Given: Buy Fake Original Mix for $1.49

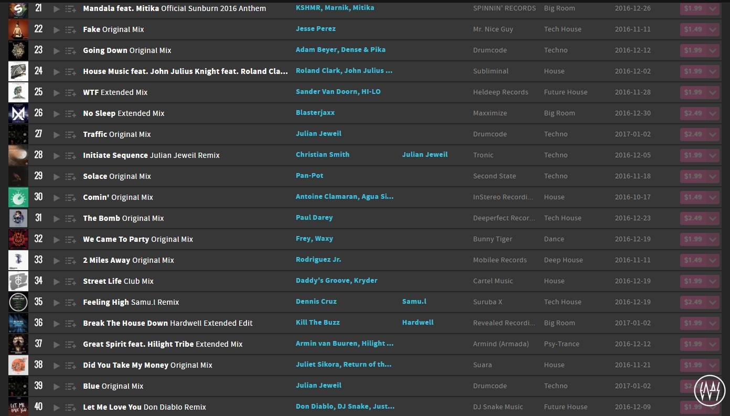Looking at the screenshot, I should pos(693,29).
